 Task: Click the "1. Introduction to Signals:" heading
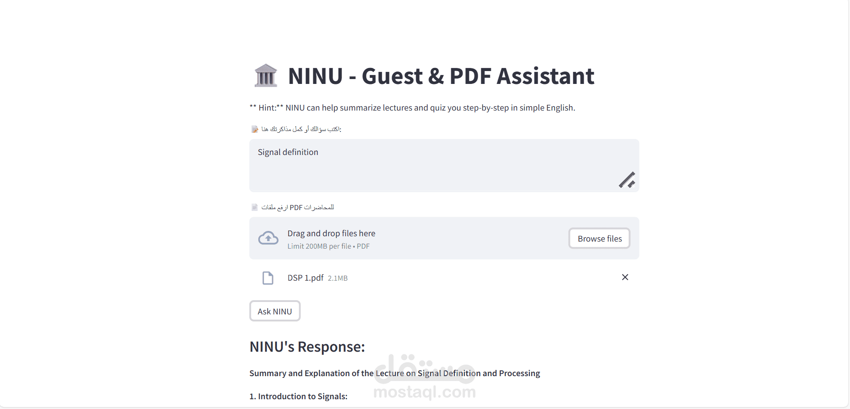[x=298, y=396]
